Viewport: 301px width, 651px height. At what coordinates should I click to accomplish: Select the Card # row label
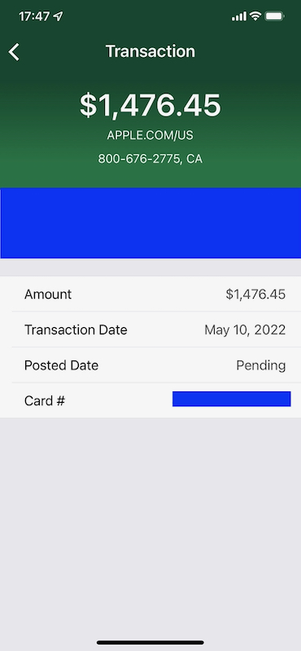pyautogui.click(x=45, y=401)
